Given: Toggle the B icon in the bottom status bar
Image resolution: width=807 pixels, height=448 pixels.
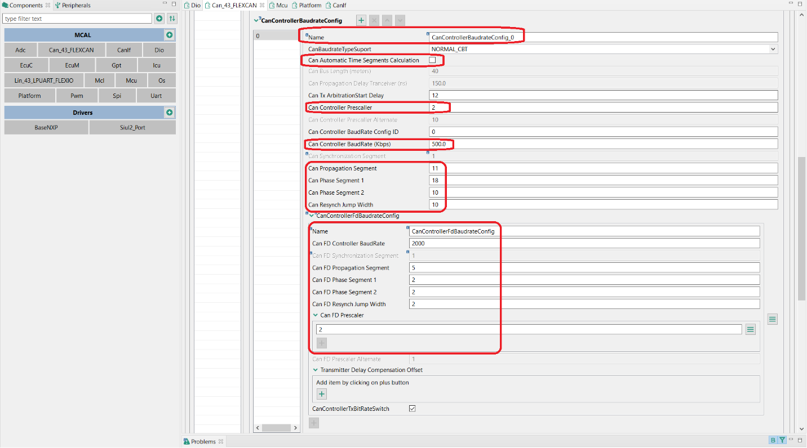Looking at the screenshot, I should coord(773,440).
